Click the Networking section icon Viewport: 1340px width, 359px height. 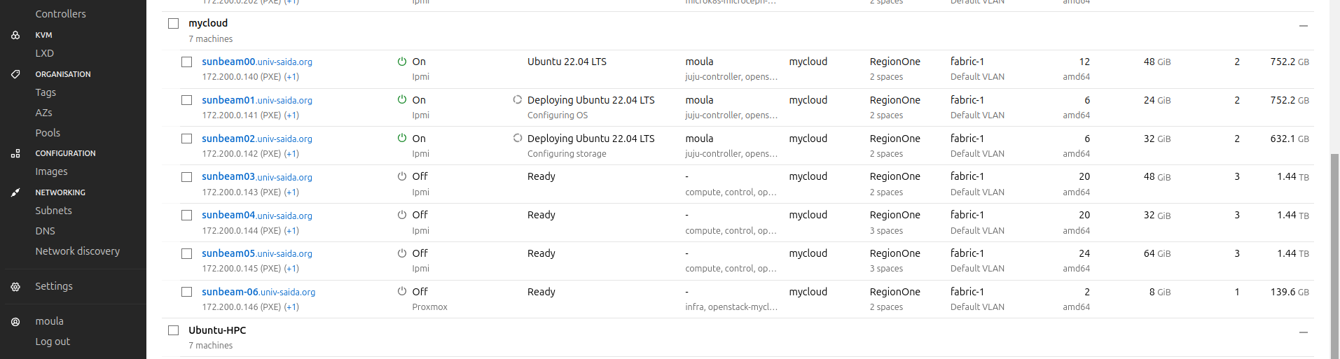point(15,192)
